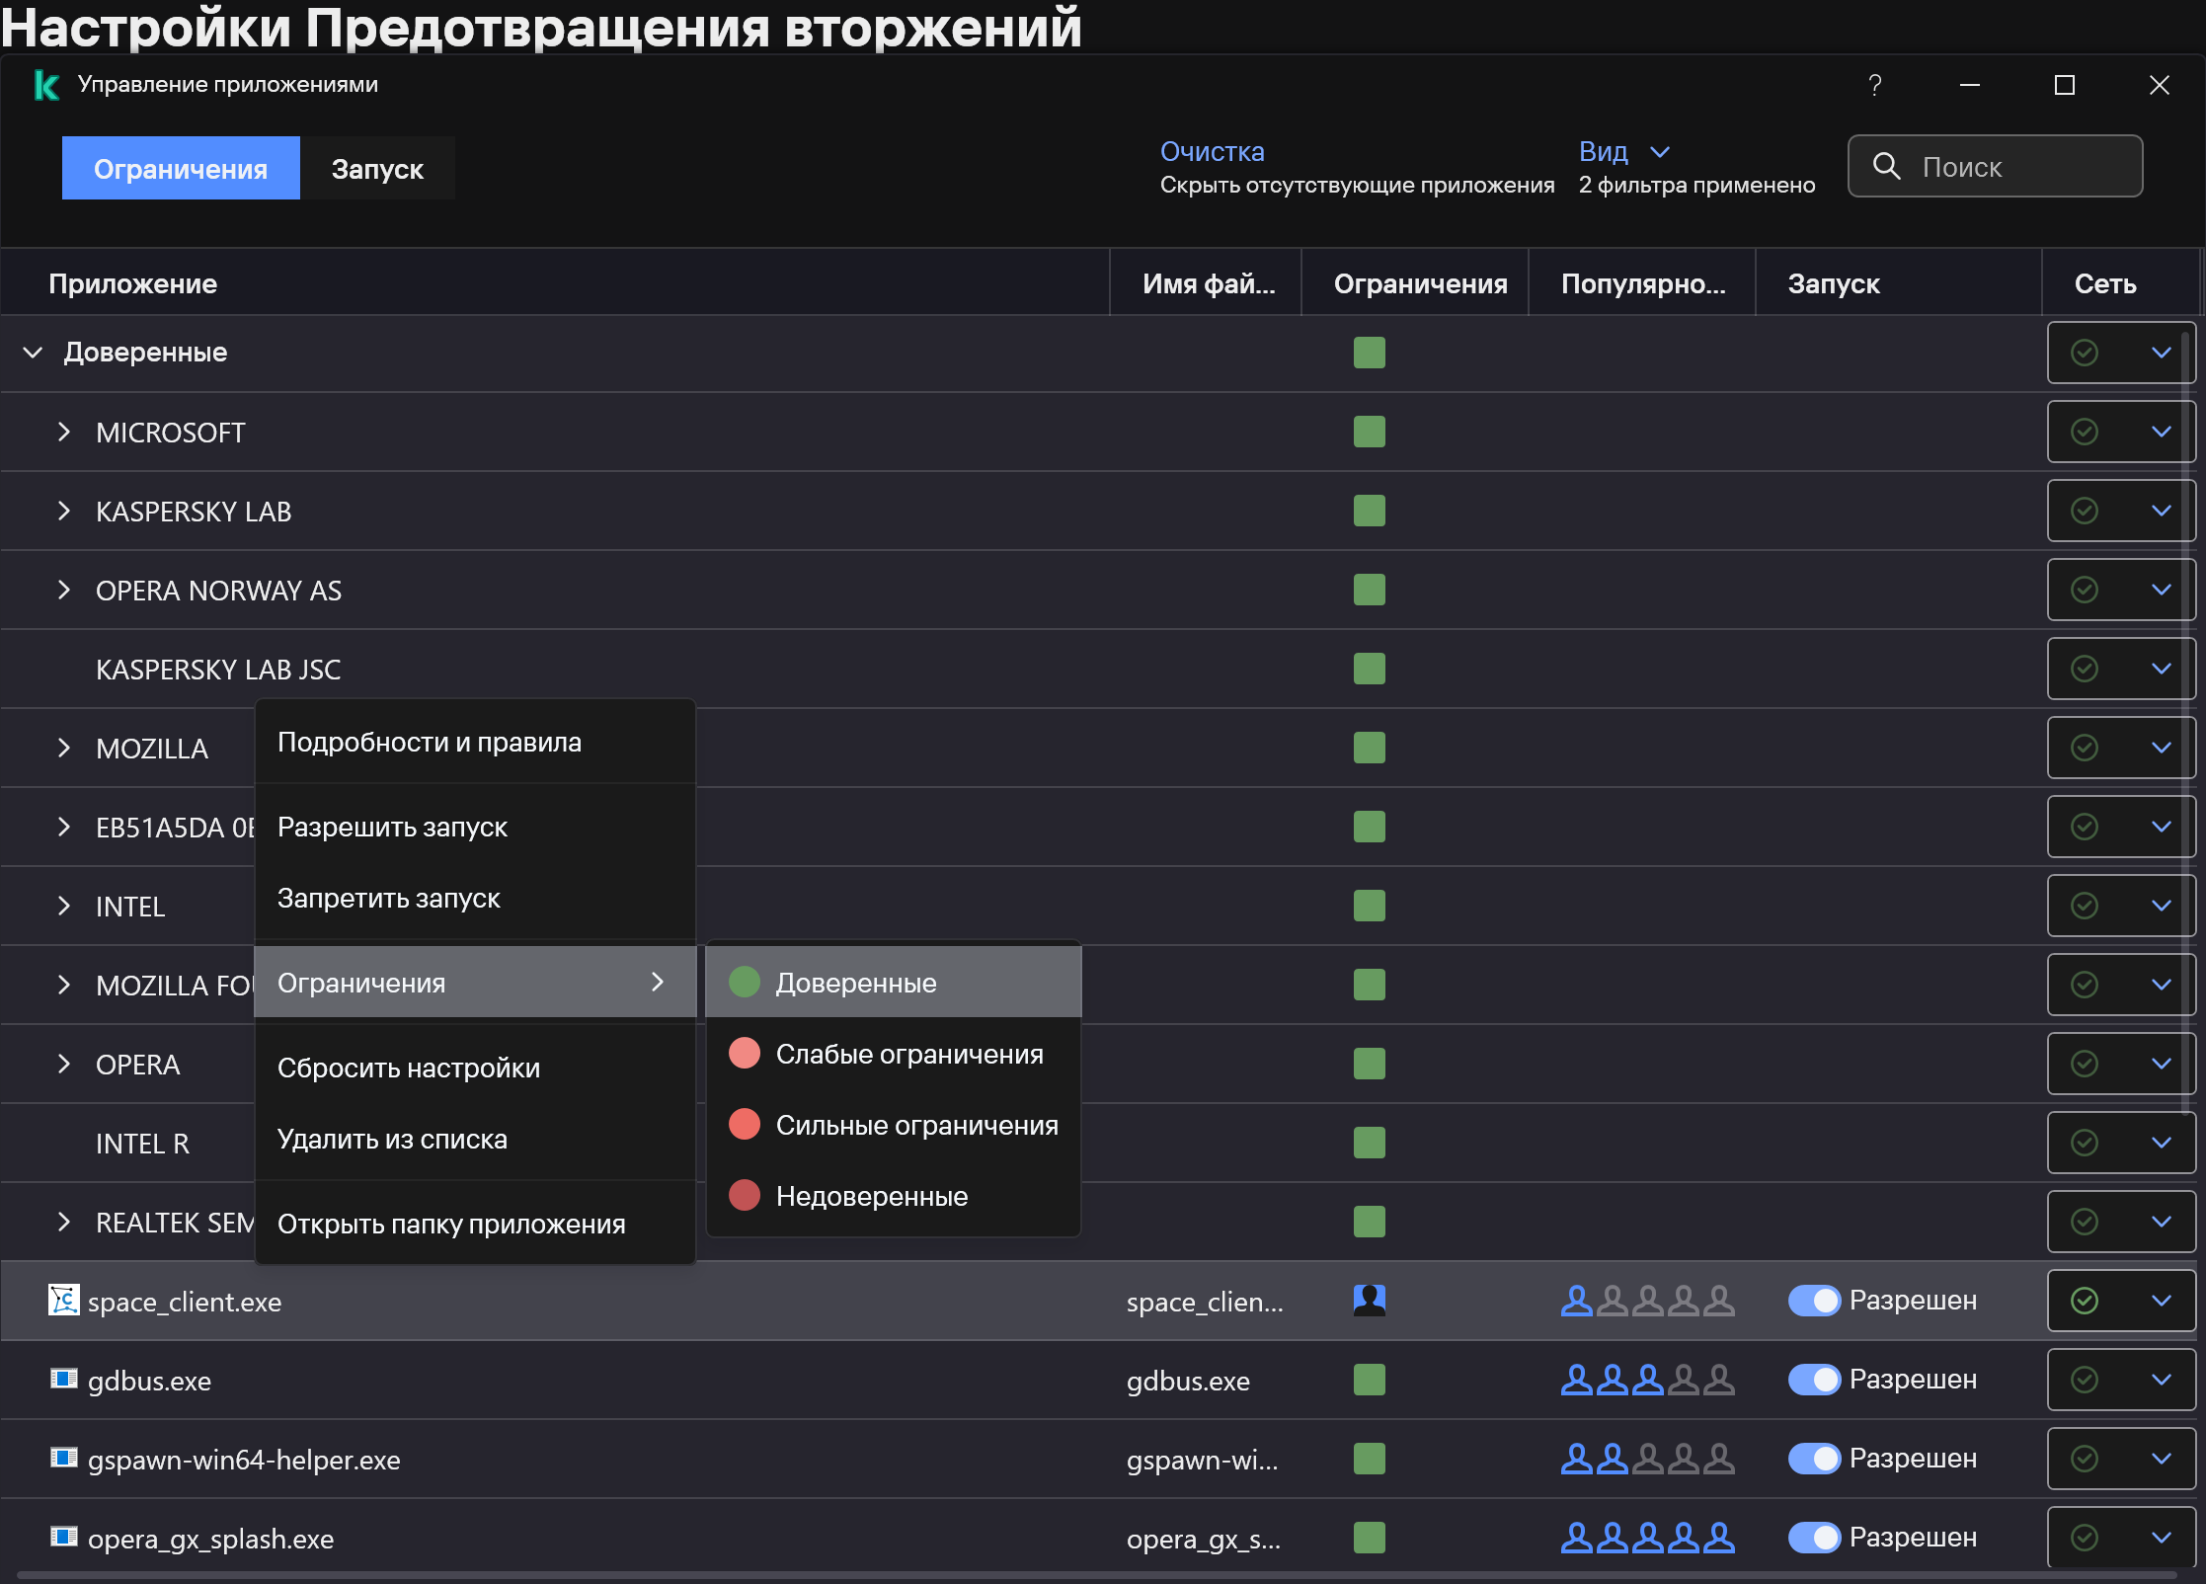Screen dimensions: 2206x1584
Task: Toggle launch switch for space_client.exe
Action: click(x=1814, y=1301)
